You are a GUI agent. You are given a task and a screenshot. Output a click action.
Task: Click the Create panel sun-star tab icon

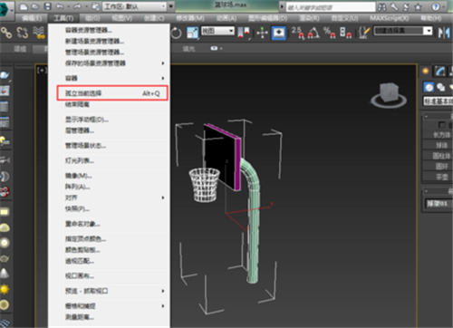tap(426, 72)
